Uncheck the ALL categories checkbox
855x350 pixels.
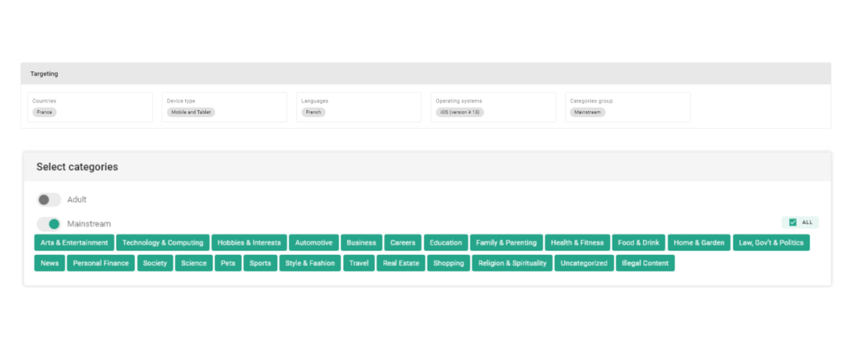point(793,223)
